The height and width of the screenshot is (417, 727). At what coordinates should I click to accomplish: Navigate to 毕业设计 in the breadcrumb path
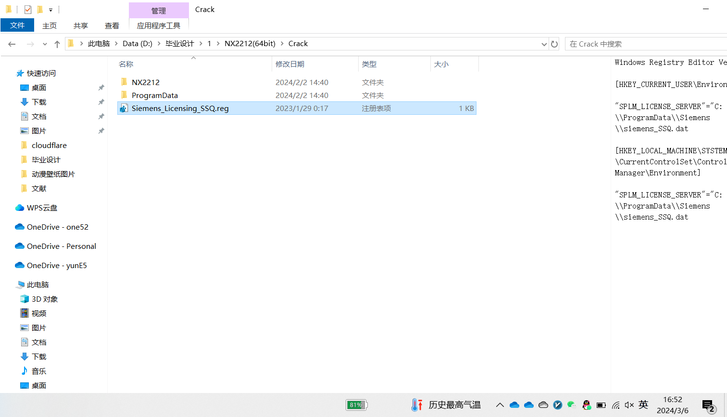pos(179,44)
